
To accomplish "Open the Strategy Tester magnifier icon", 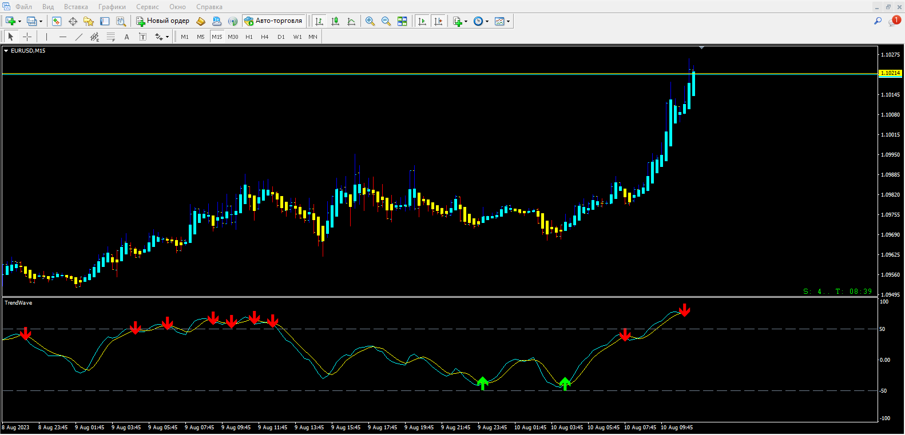I will pos(121,21).
